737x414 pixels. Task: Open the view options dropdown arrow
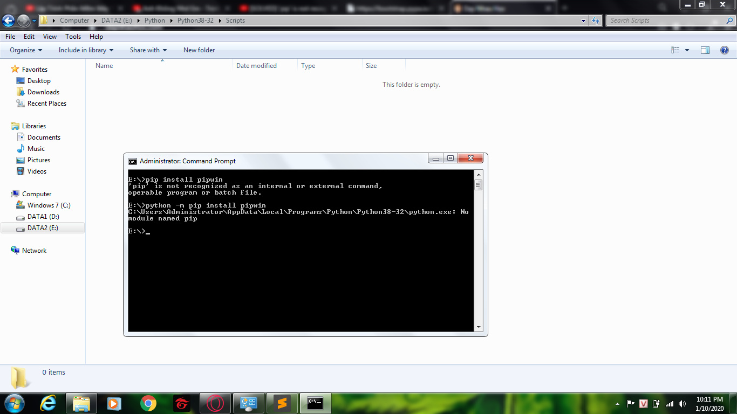(687, 50)
